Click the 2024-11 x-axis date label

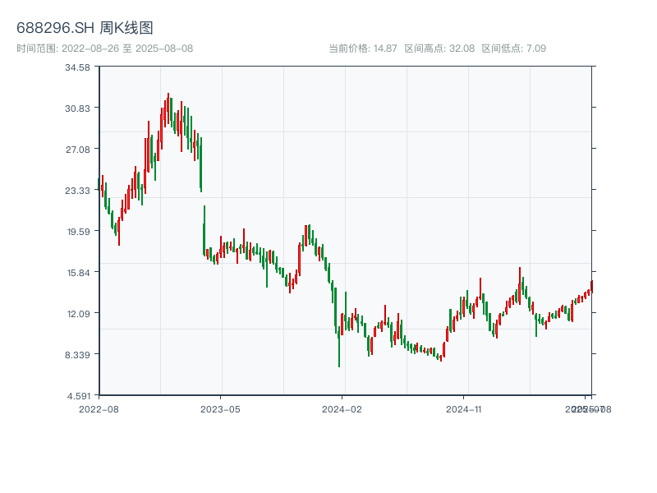464,408
